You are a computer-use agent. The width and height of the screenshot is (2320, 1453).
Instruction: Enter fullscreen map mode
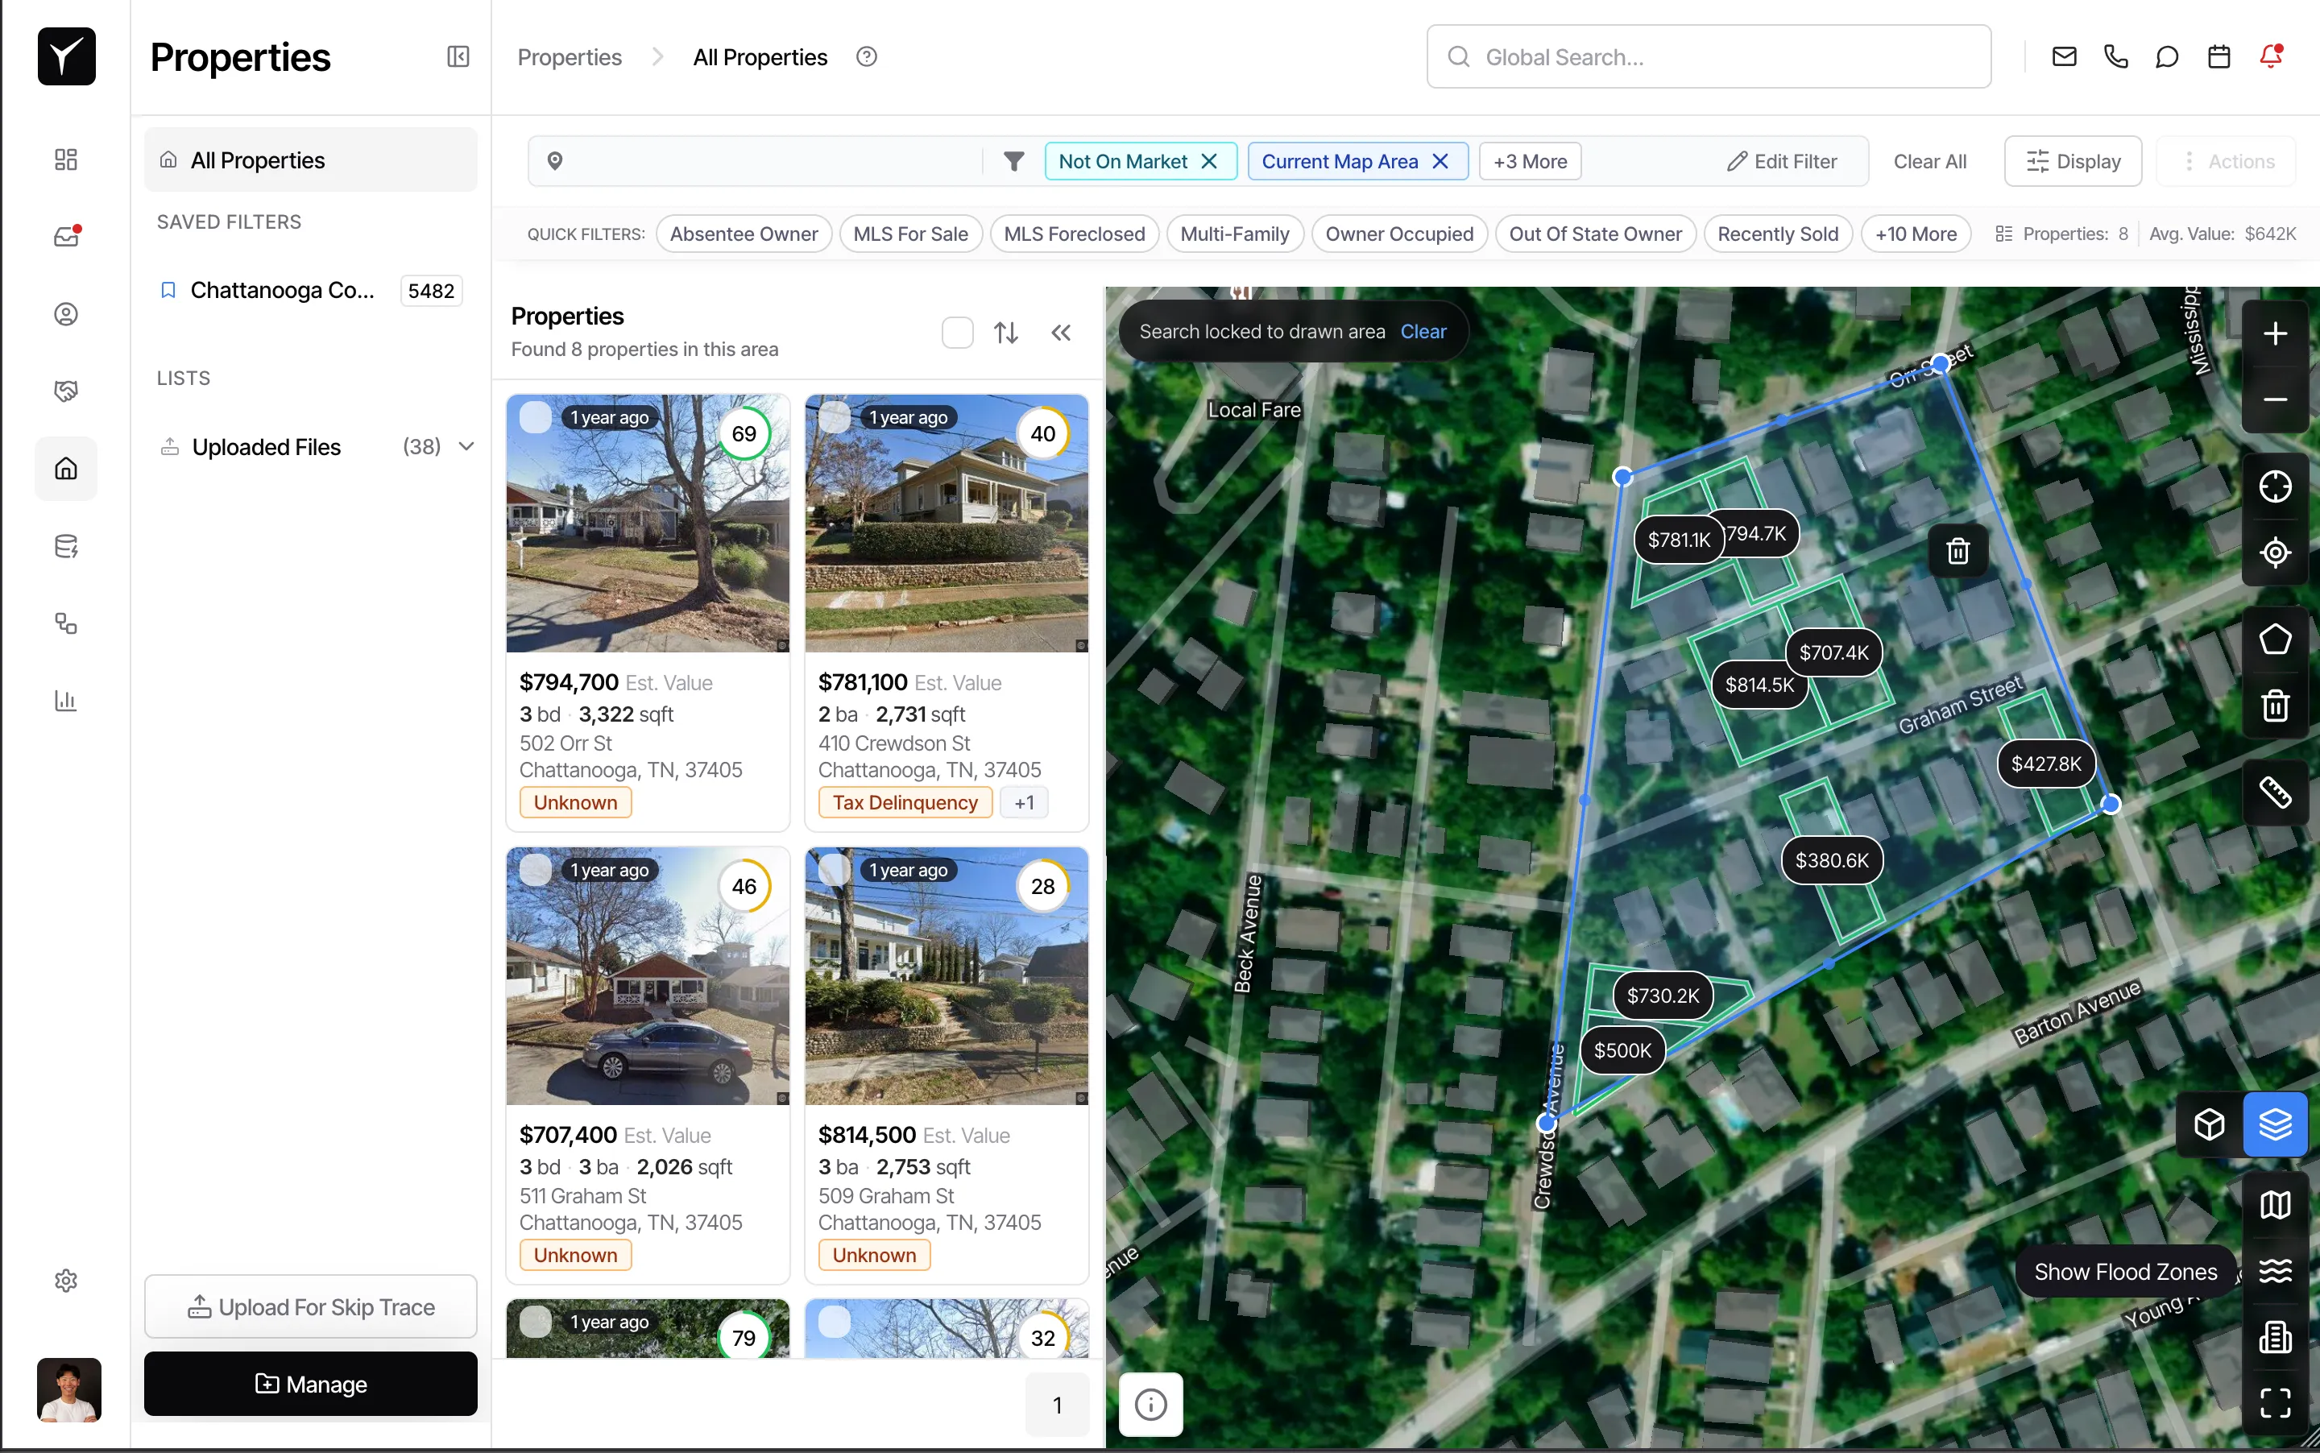pos(2274,1403)
